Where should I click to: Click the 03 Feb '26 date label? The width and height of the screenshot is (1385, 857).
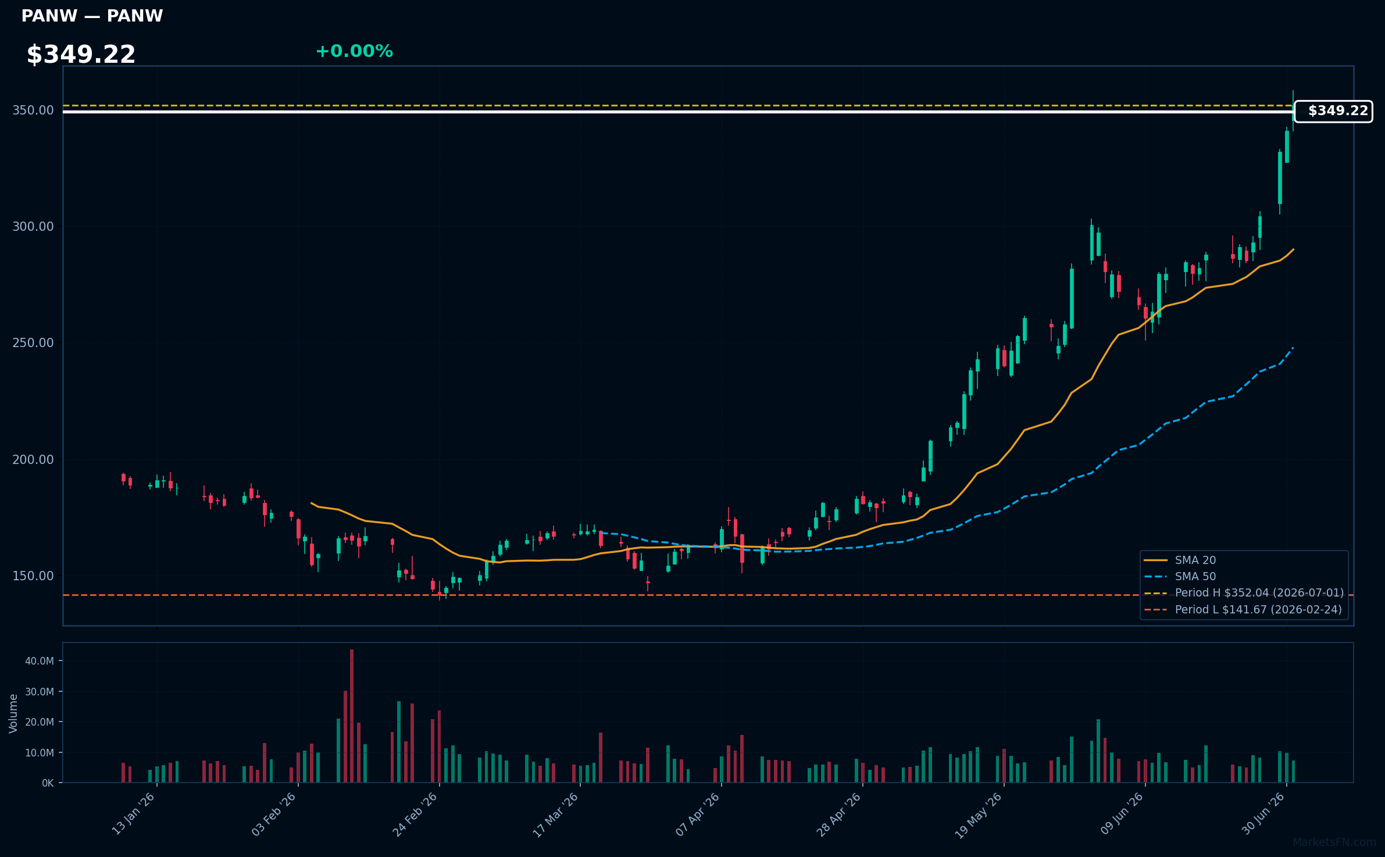click(274, 814)
